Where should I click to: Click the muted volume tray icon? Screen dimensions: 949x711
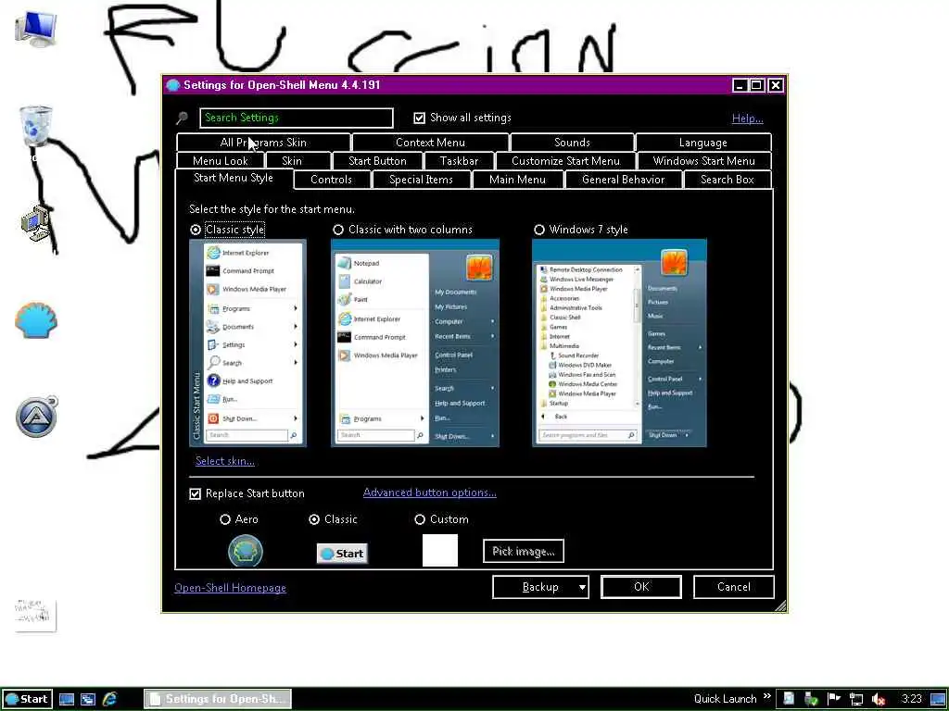(879, 699)
